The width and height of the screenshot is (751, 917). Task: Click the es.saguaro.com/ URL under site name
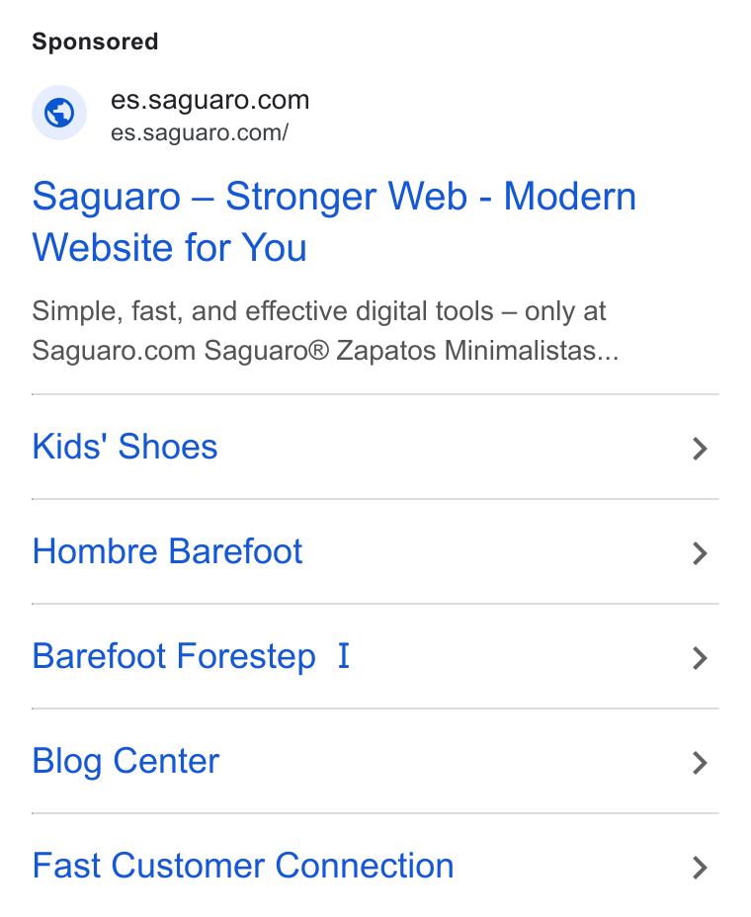(200, 132)
